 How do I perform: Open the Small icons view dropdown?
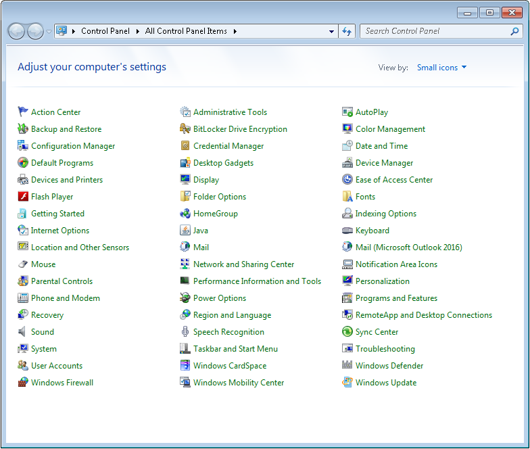point(441,68)
